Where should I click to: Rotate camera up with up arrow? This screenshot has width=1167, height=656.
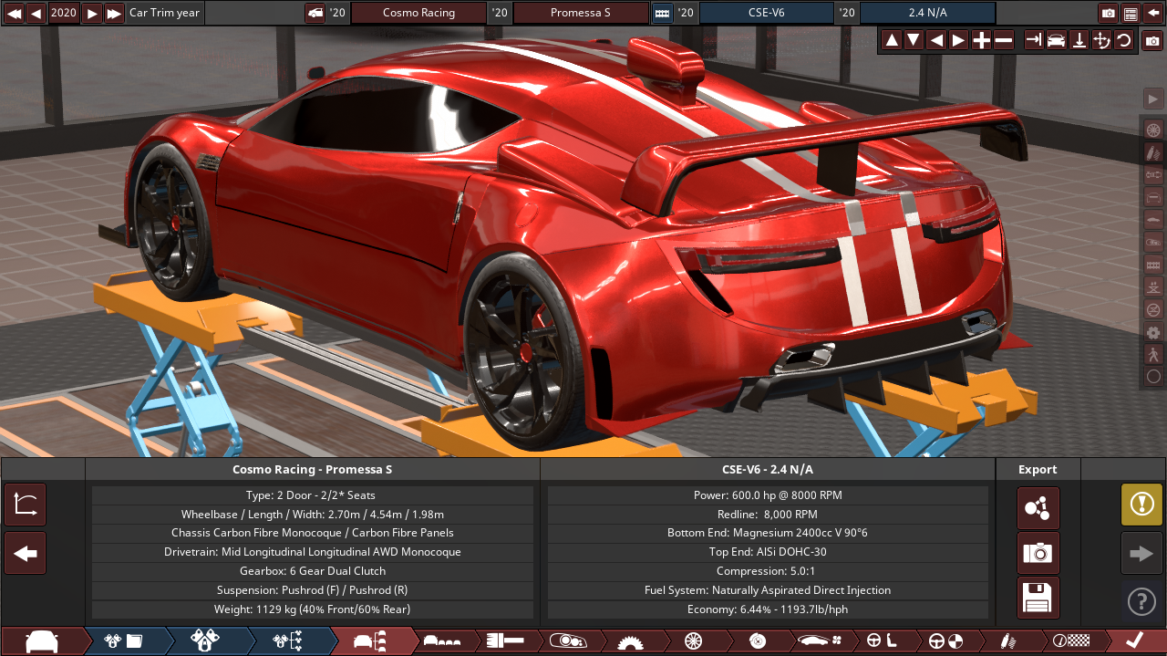pyautogui.click(x=892, y=40)
